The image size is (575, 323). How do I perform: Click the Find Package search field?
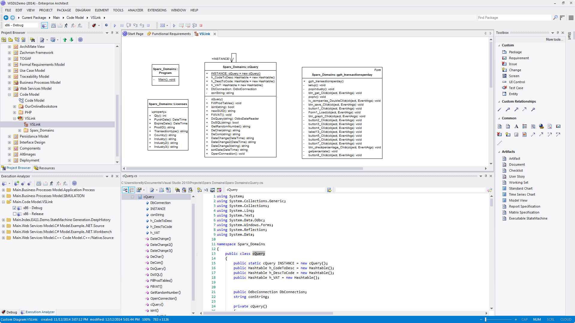point(514,18)
